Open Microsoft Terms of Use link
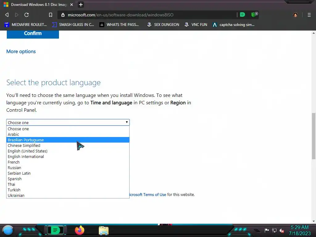316x237 pixels. (x=148, y=195)
